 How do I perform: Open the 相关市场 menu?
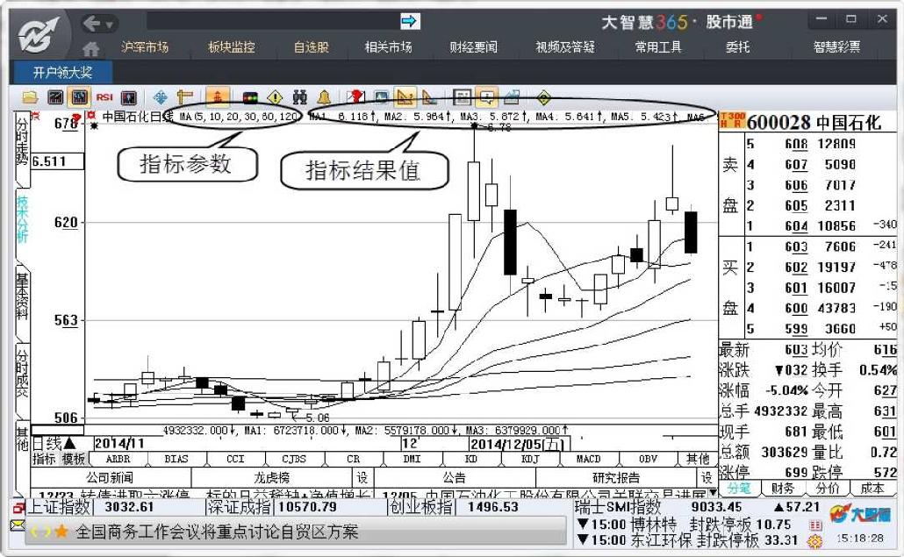pos(389,47)
